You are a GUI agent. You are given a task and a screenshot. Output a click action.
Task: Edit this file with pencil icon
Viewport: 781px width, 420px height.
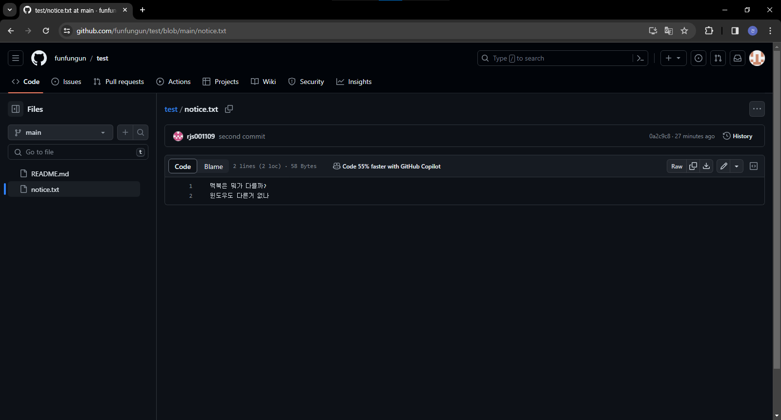tap(724, 166)
